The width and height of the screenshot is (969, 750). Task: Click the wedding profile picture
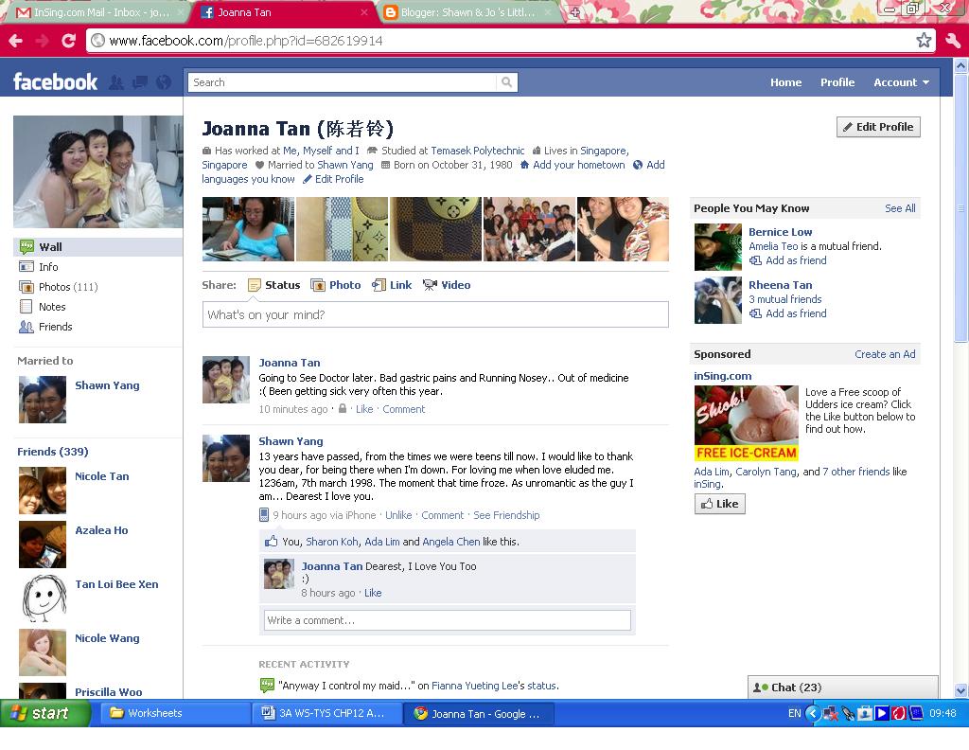(97, 172)
